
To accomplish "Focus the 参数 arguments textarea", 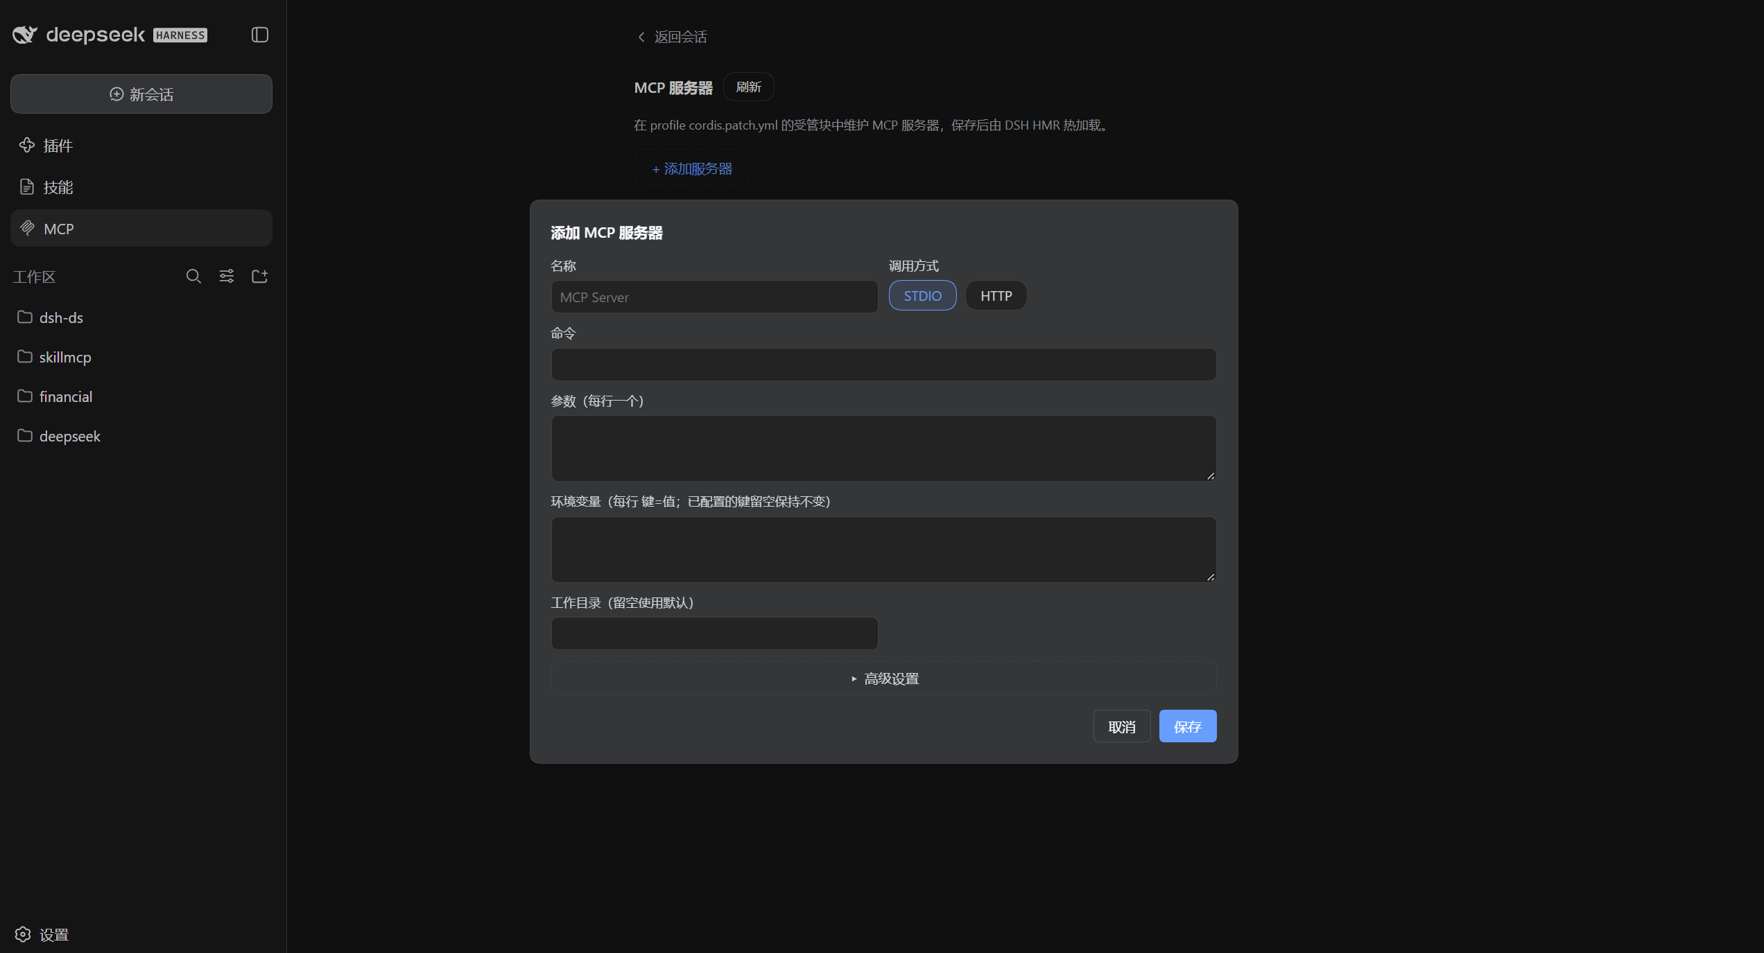I will coord(883,448).
